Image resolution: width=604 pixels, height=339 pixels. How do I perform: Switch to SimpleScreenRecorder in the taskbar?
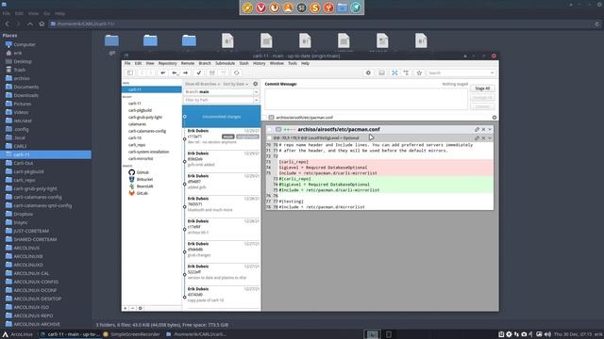coord(132,334)
